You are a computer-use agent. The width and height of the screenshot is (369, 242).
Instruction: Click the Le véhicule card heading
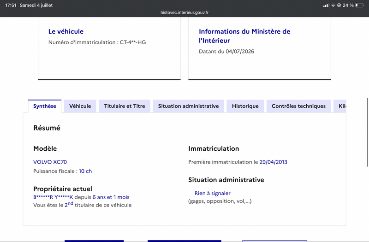click(x=66, y=31)
